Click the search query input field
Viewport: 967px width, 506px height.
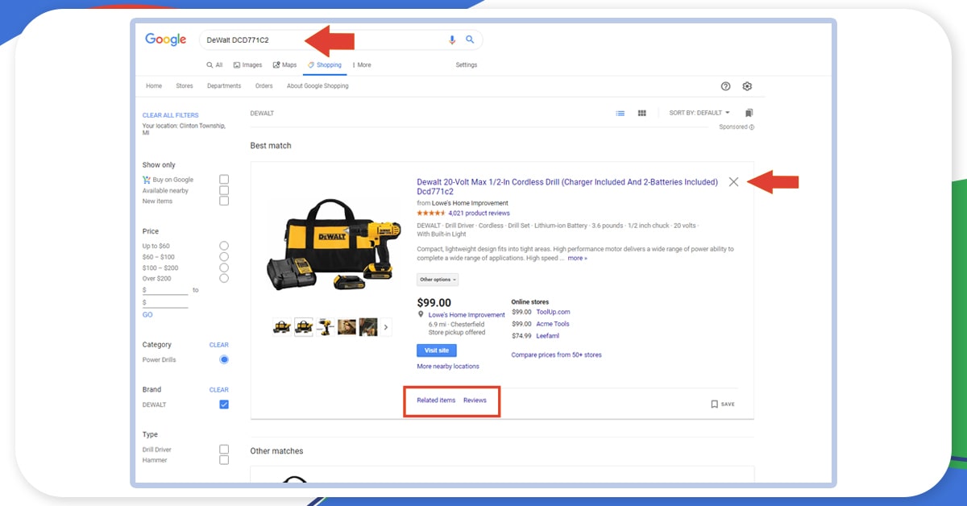[x=322, y=39]
